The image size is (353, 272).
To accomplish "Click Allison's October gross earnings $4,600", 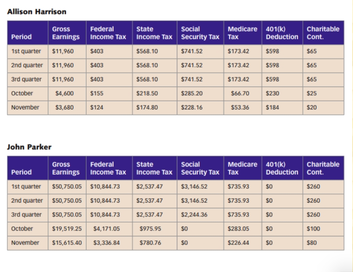I will click(x=64, y=93).
